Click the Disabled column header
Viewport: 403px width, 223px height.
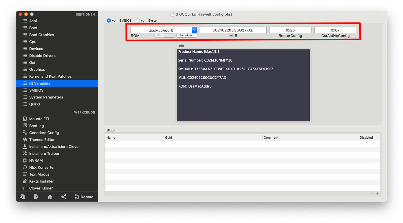tap(366, 137)
